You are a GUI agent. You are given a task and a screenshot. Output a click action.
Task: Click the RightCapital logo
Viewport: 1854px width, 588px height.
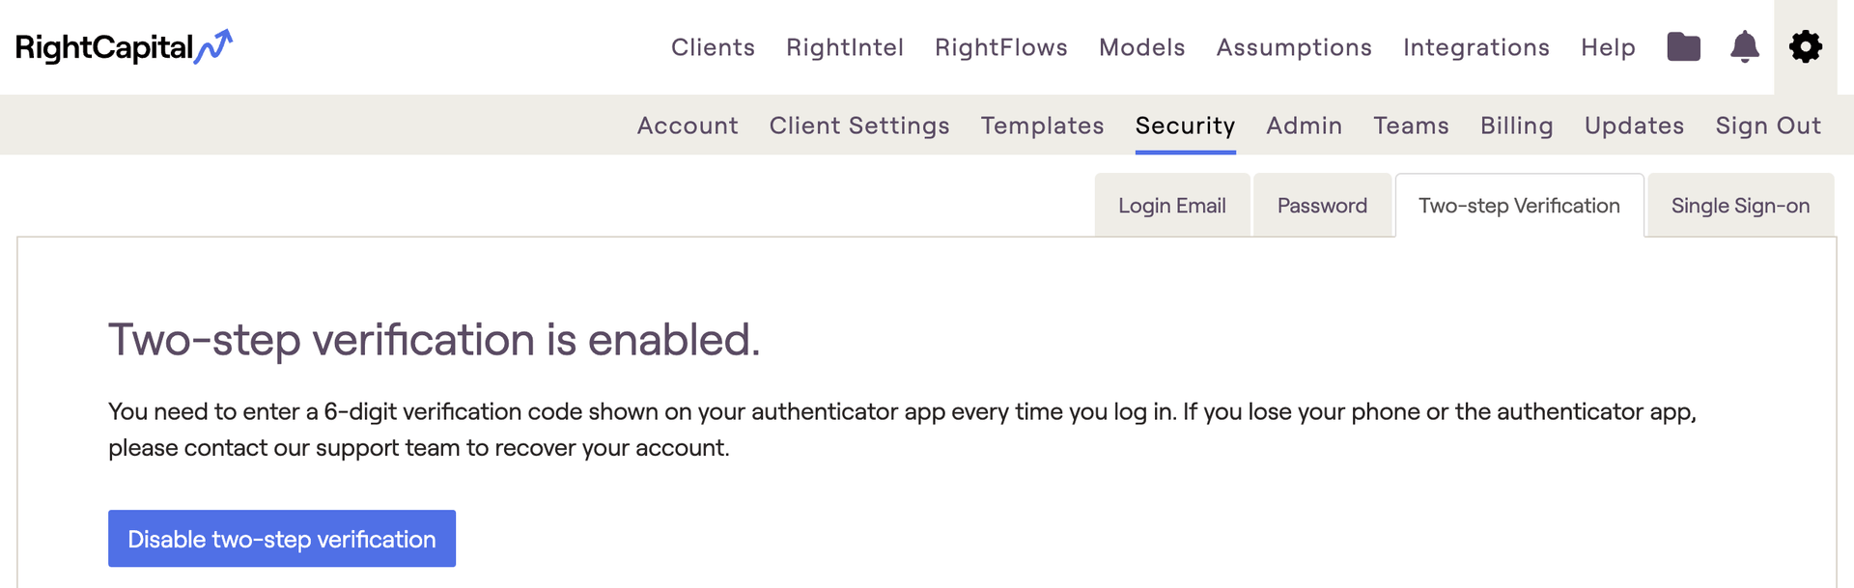[x=124, y=46]
